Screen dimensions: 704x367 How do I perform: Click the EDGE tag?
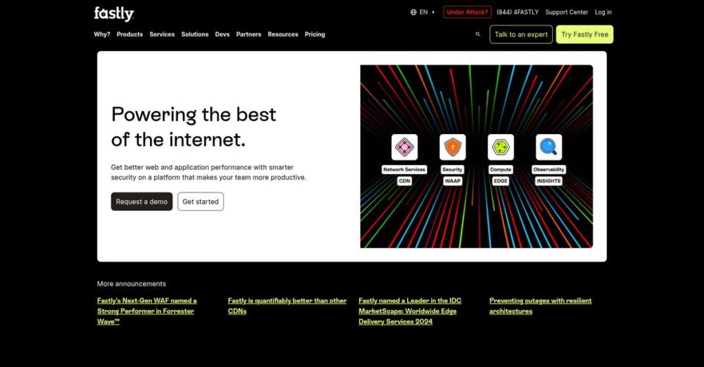pyautogui.click(x=500, y=181)
